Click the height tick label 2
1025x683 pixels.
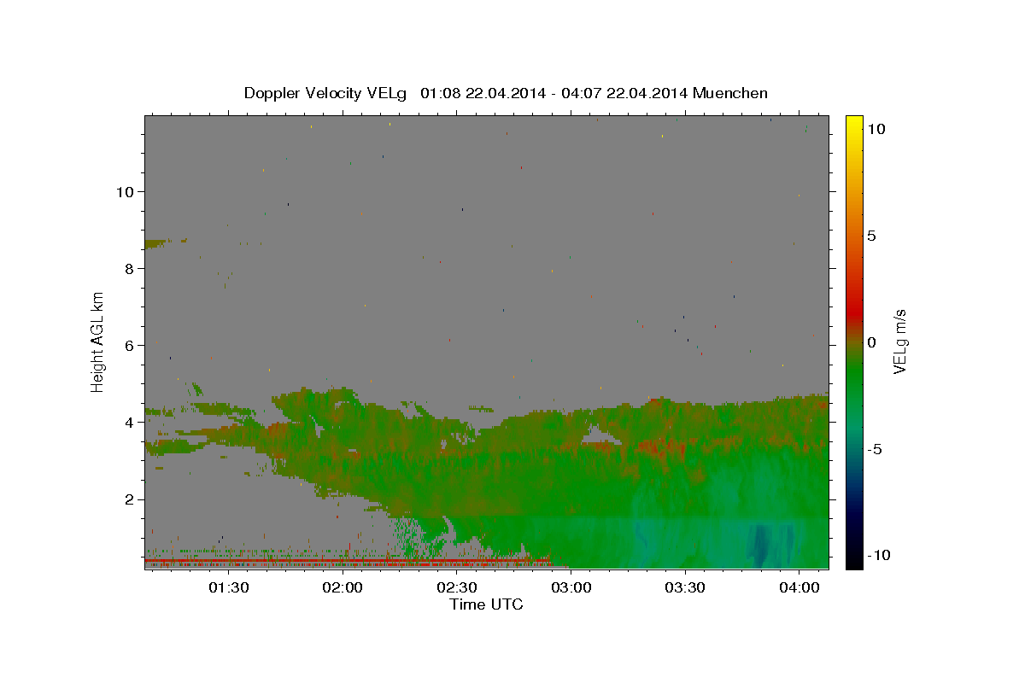click(131, 499)
